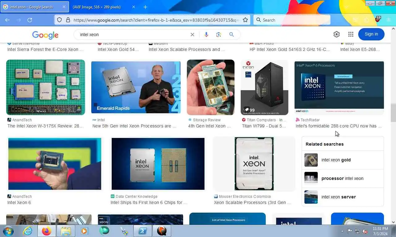The height and width of the screenshot is (237, 396).
Task: Open a new tab with the plus button
Action: [x=145, y=7]
